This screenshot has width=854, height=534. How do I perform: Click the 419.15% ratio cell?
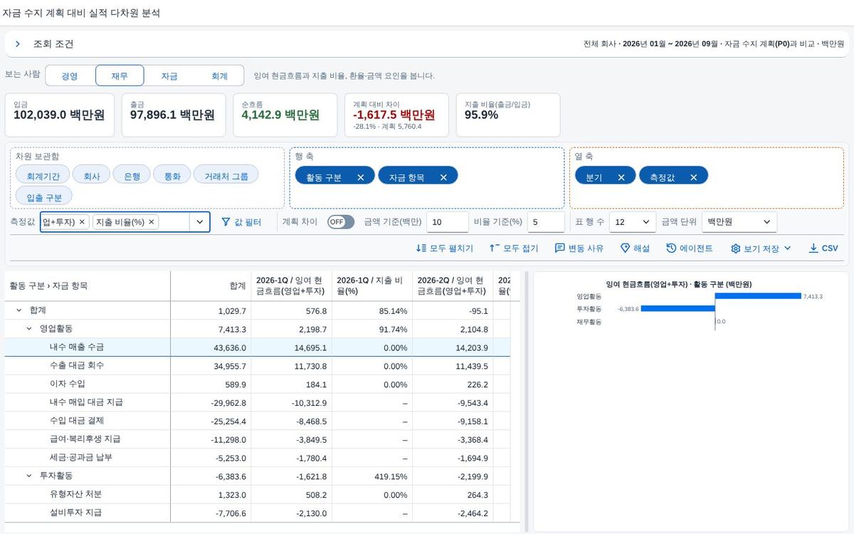(371, 476)
